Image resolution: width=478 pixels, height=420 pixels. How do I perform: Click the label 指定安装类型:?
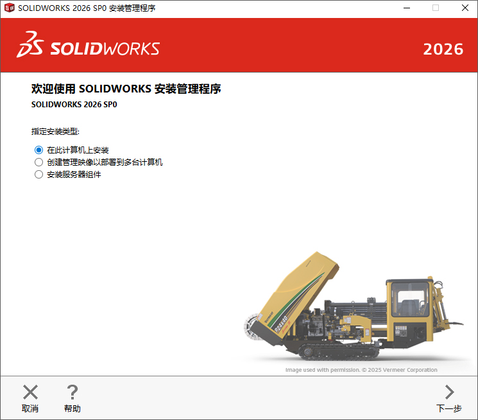[55, 132]
